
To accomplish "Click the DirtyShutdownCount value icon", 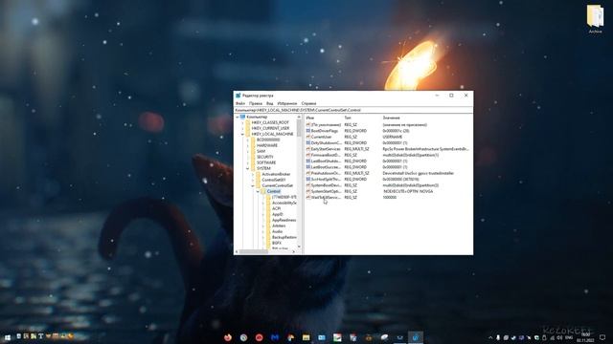I will tap(308, 143).
